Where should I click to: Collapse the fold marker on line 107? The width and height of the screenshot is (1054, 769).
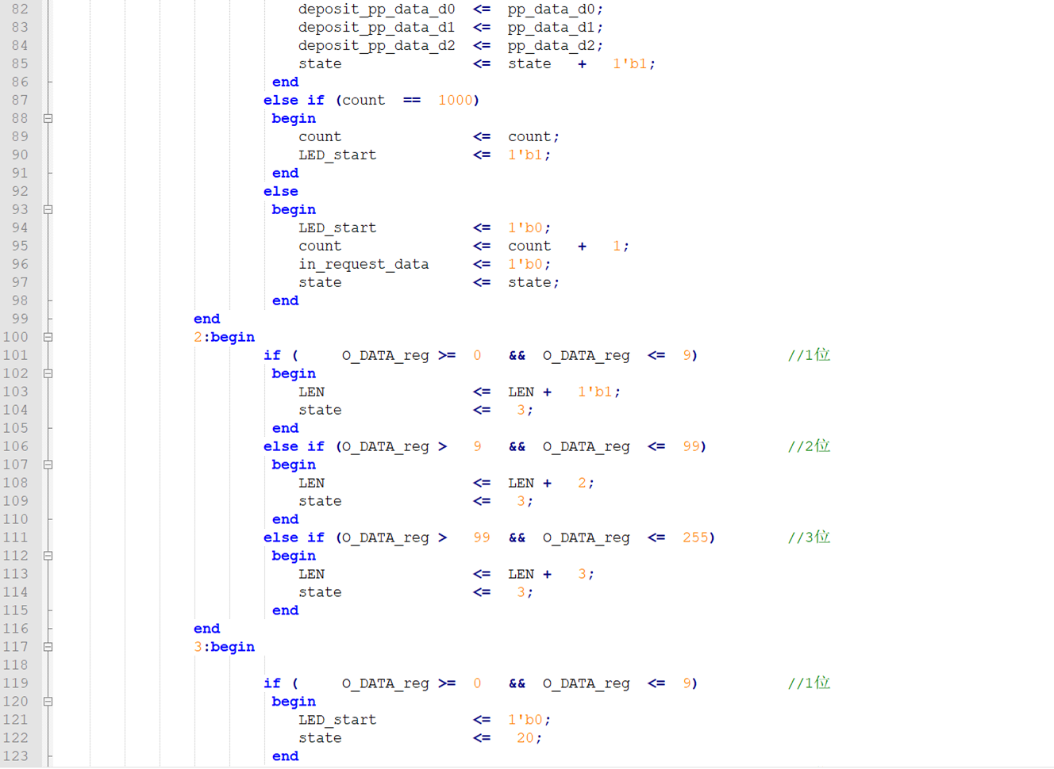click(x=48, y=465)
